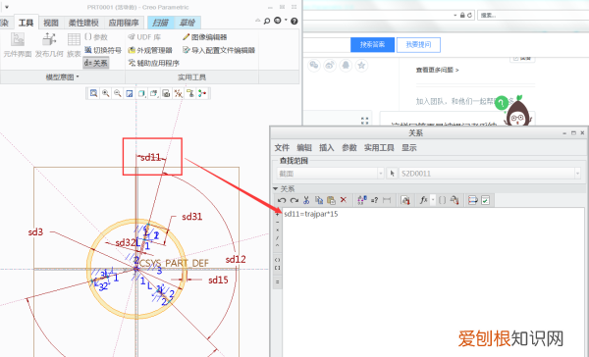Image resolution: width=589 pixels, height=357 pixels.
Task: Open the 编辑 menu in Relations dialog
Action: [x=304, y=147]
